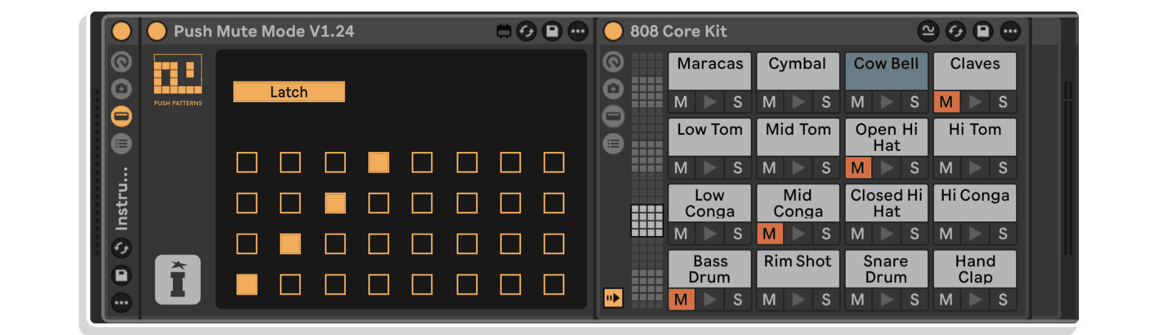Click the lit pad in third grid row
1169x335 pixels.
click(290, 244)
